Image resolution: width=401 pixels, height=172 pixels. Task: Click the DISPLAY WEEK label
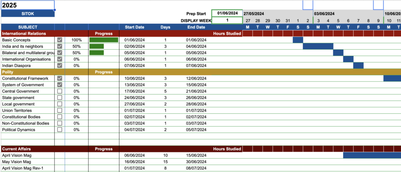pos(196,21)
